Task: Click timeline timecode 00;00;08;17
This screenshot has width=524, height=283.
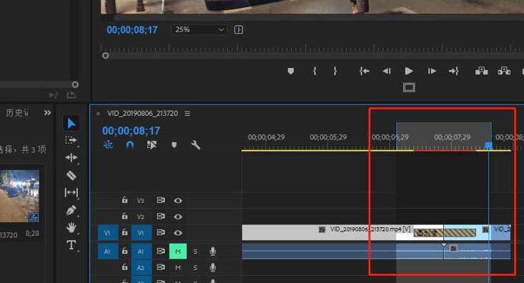Action: 132,131
